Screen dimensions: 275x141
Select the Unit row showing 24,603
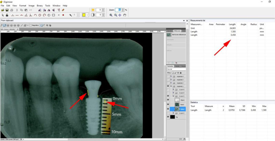coord(227,28)
